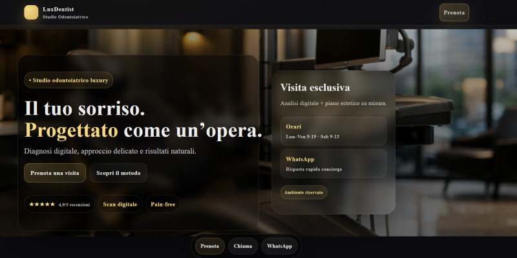Image resolution: width=517 pixels, height=258 pixels.
Task: Click the Progettato highlighted headline word
Action: [71, 131]
